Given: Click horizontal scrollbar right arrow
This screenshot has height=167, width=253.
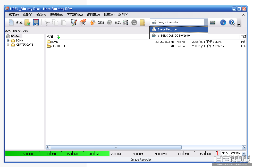Looking at the screenshot, I should pos(244,147).
